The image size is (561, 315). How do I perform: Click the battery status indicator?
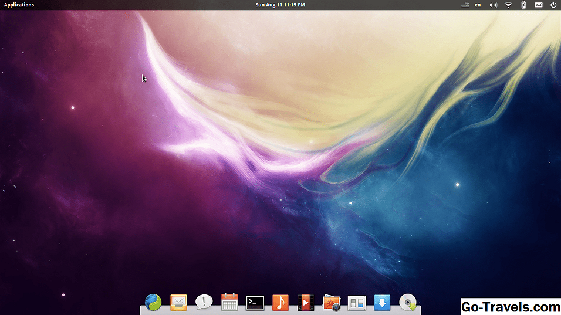point(523,5)
